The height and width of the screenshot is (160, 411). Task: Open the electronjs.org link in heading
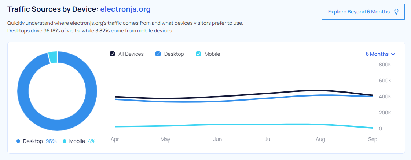[x=125, y=9]
